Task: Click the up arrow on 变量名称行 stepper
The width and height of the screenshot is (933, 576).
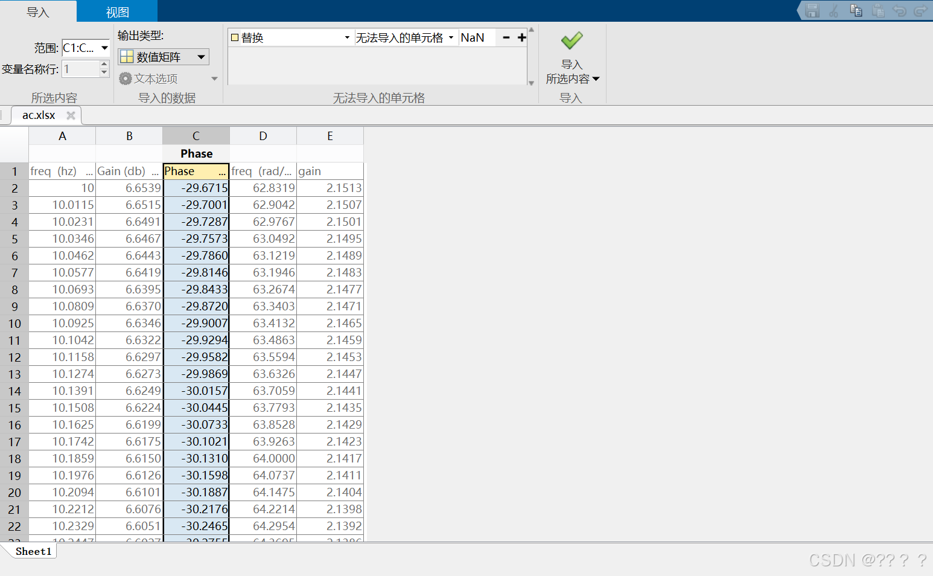Action: pyautogui.click(x=103, y=65)
